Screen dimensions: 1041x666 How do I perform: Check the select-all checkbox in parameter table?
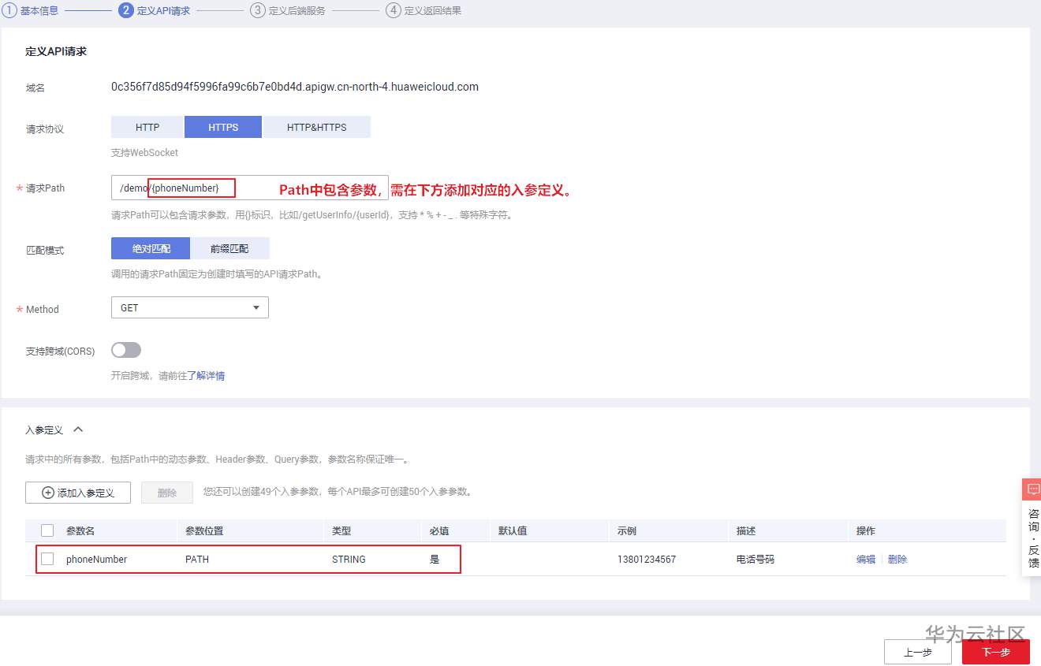click(x=47, y=530)
